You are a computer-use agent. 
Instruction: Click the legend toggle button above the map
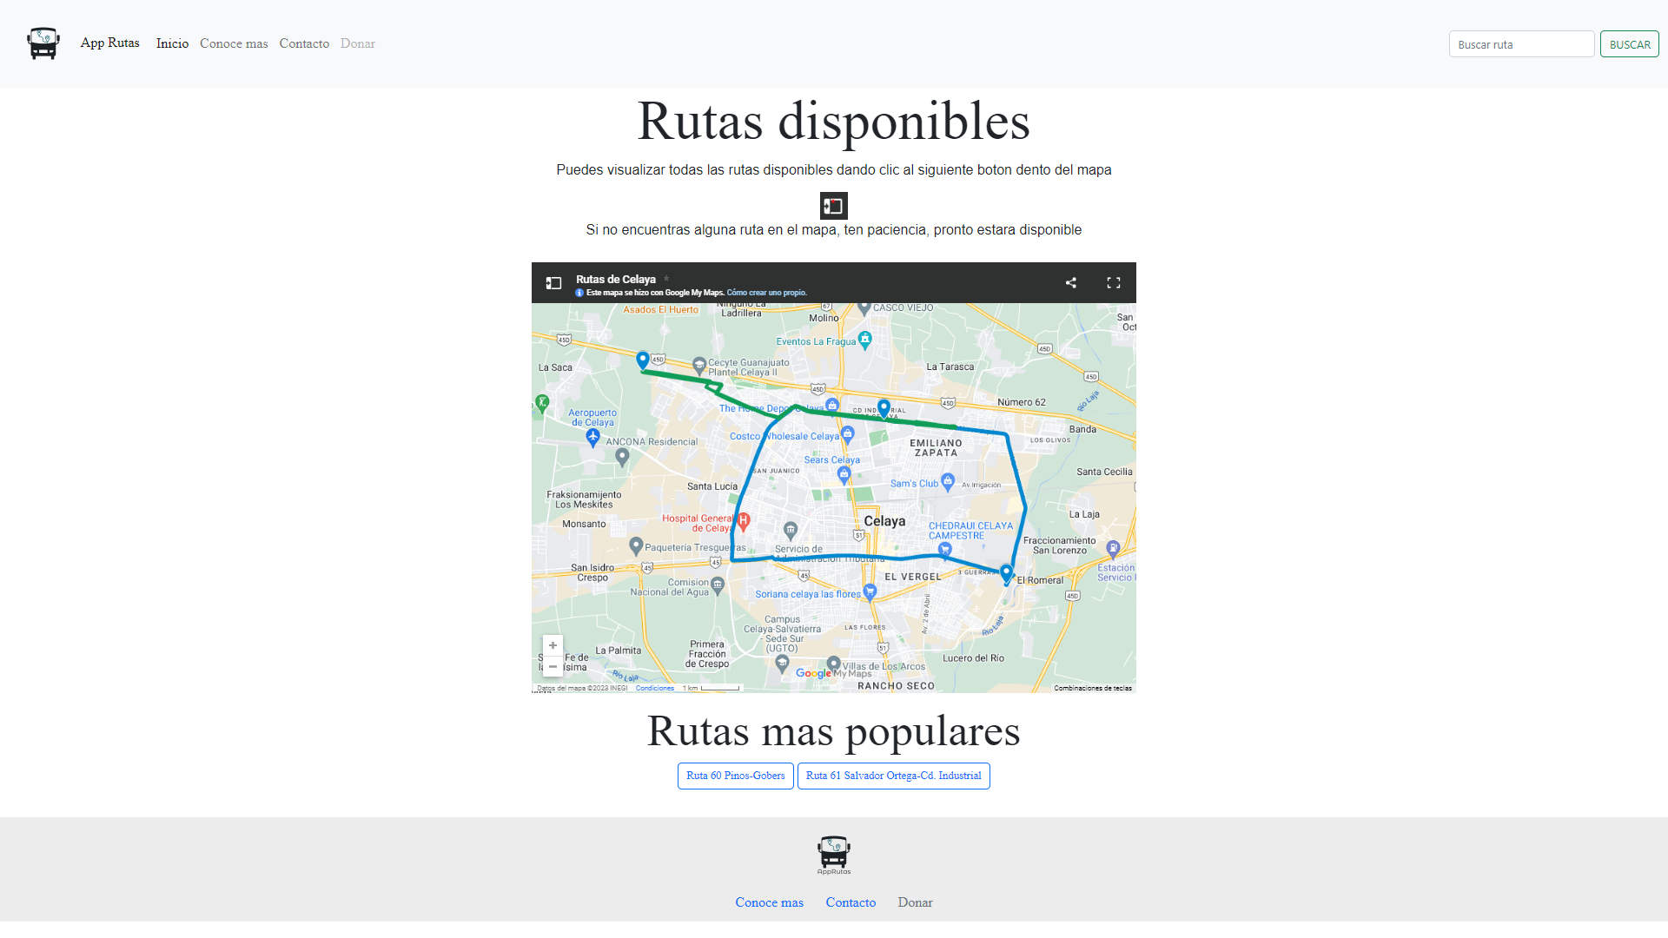[834, 206]
